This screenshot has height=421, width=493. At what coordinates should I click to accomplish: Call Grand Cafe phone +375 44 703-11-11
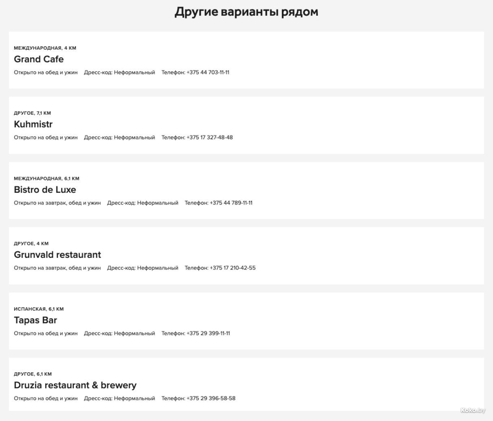[208, 72]
